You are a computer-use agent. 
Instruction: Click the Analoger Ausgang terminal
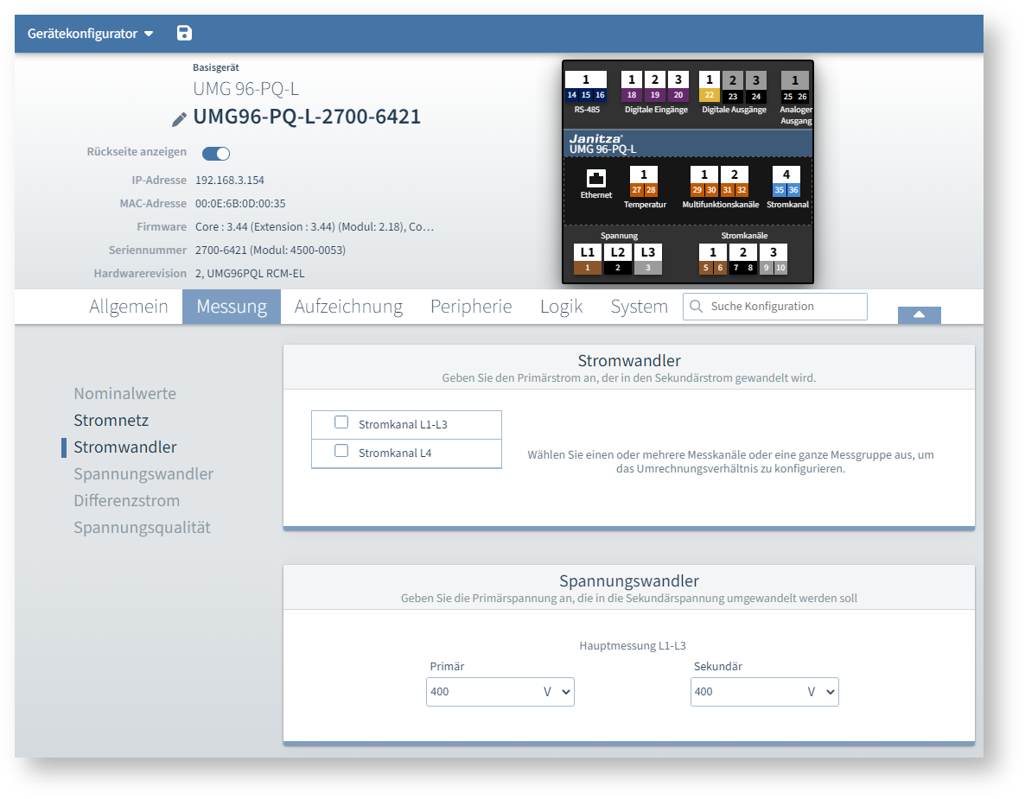pyautogui.click(x=794, y=88)
